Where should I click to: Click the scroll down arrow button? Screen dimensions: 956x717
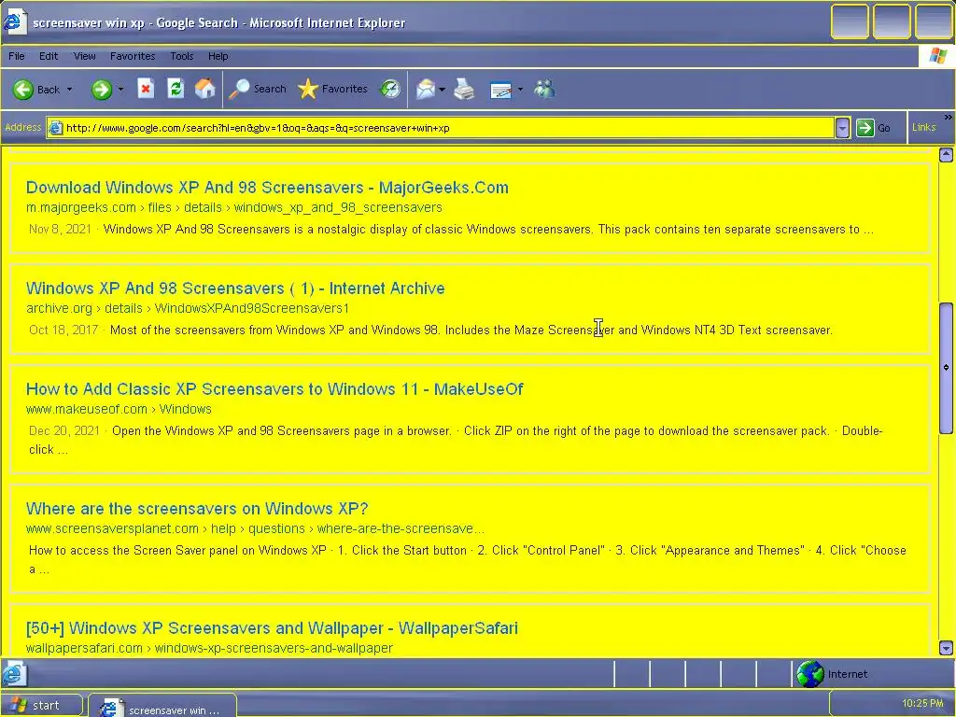[946, 648]
